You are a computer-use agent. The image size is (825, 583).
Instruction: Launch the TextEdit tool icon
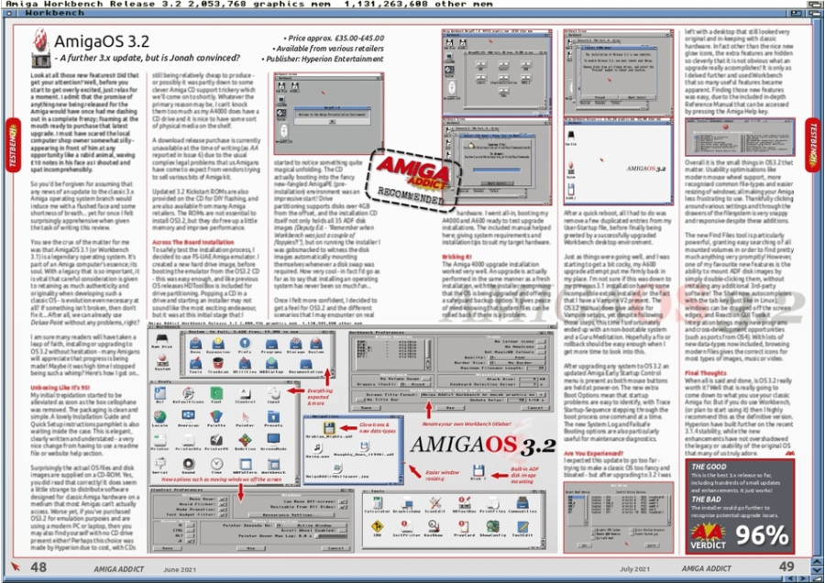pos(523,527)
